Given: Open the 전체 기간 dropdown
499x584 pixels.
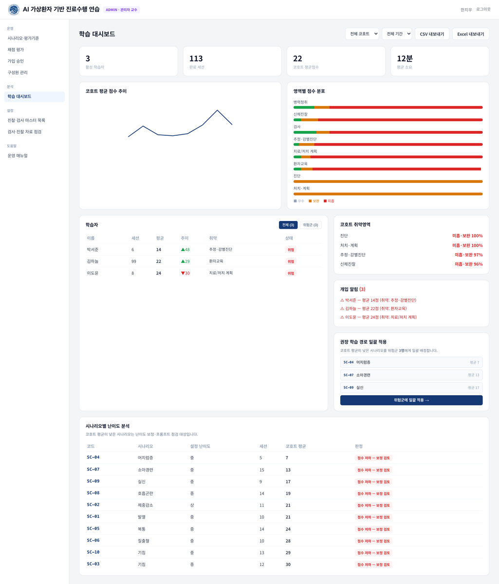Looking at the screenshot, I should 397,34.
